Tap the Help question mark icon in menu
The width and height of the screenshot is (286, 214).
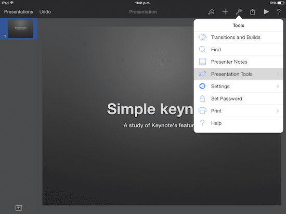pos(202,123)
